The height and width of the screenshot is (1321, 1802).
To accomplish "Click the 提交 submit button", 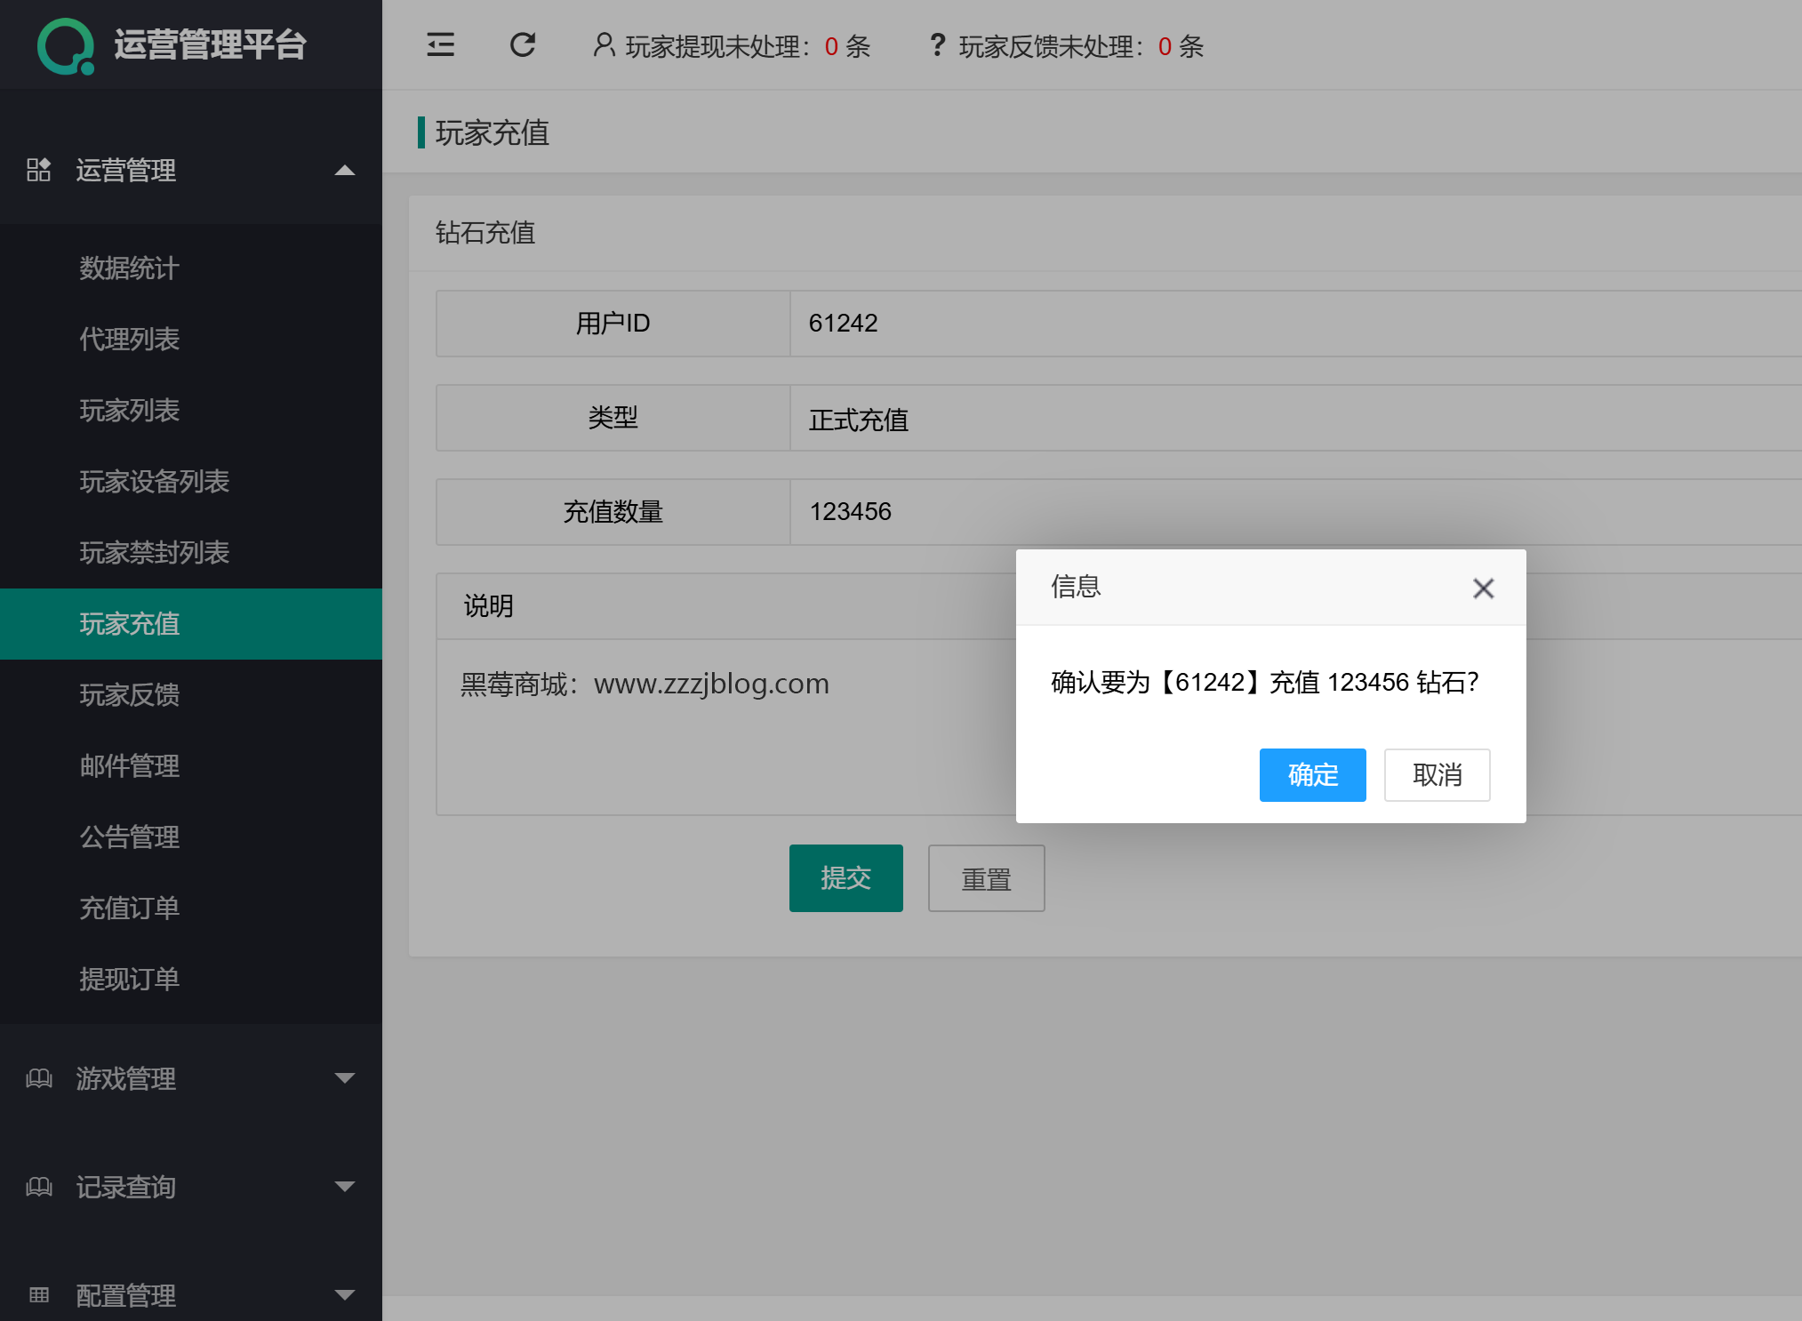I will (845, 878).
